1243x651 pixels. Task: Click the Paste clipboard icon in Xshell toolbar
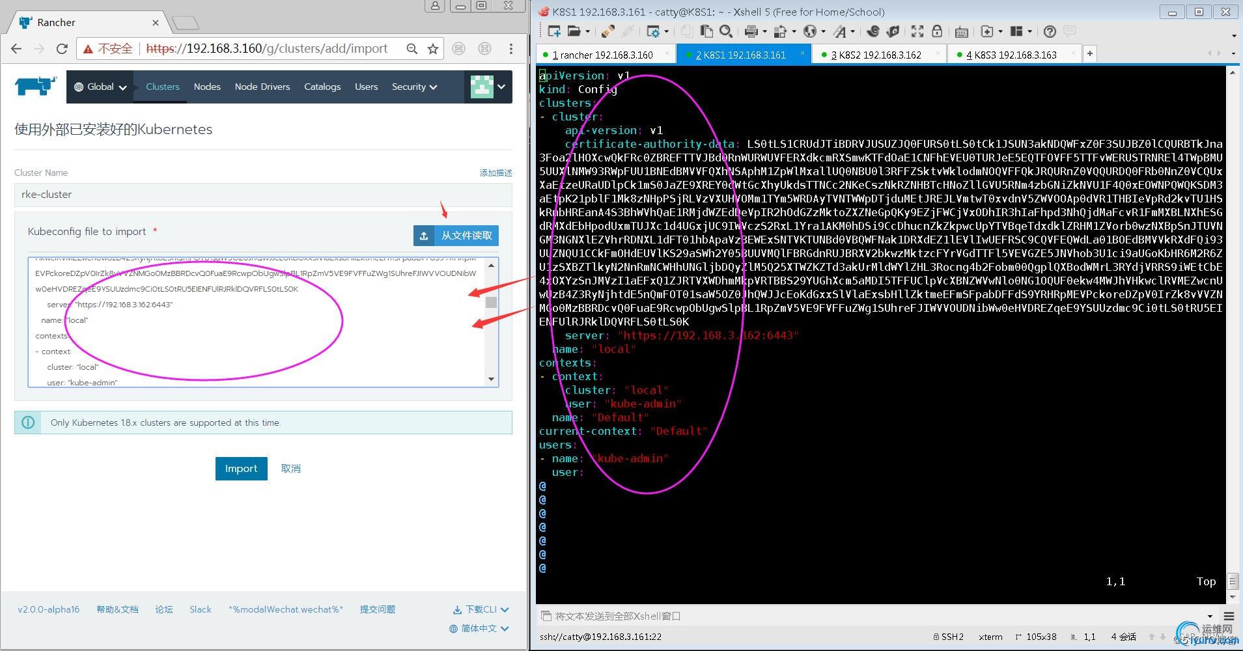pos(706,31)
